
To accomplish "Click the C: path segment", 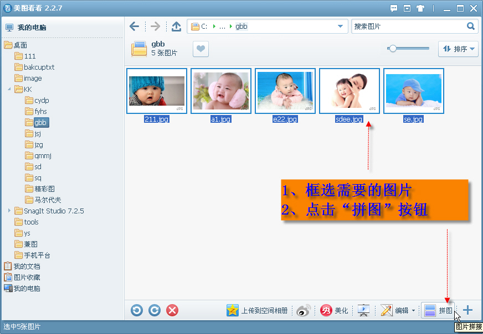I will (204, 27).
